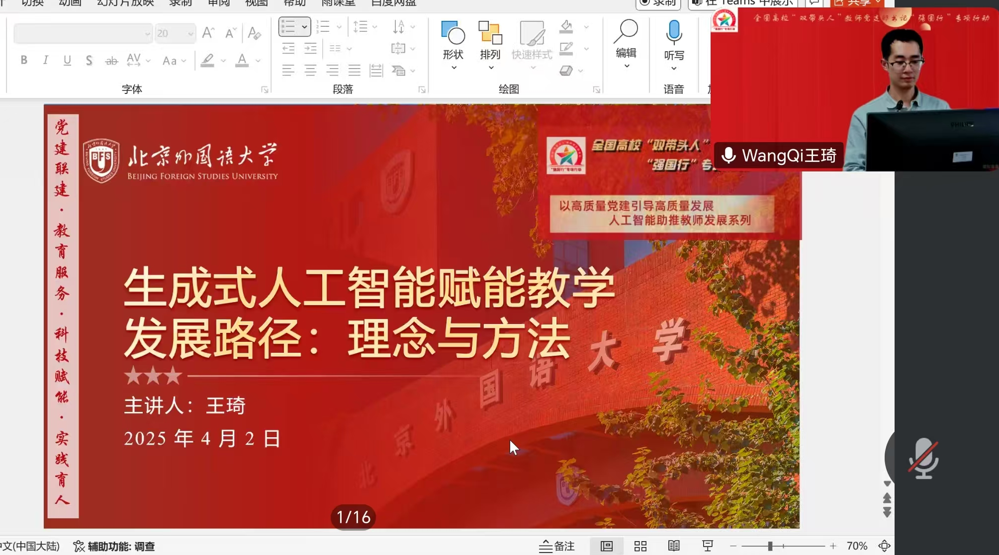The image size is (999, 555).
Task: Apply the shape outline pen icon
Action: tap(566, 48)
